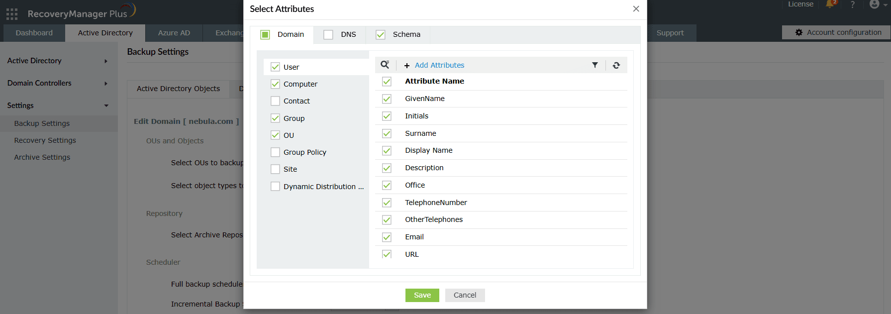Image resolution: width=891 pixels, height=314 pixels.
Task: Click the search attributes magnifier icon
Action: [385, 65]
